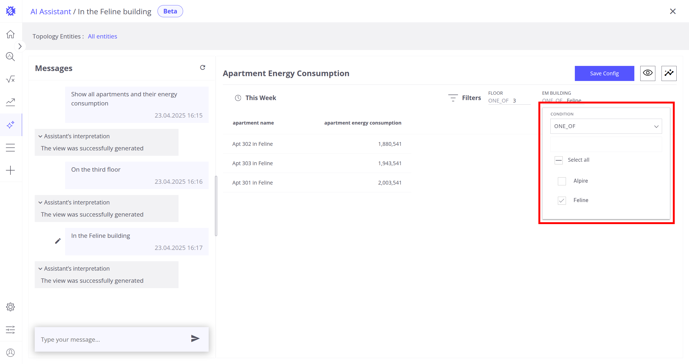Open the search analytics sidebar icon
Screen dimensions: 689x364
point(11,56)
